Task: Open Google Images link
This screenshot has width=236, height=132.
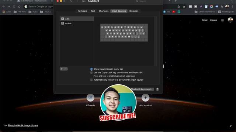Action: pos(213,20)
